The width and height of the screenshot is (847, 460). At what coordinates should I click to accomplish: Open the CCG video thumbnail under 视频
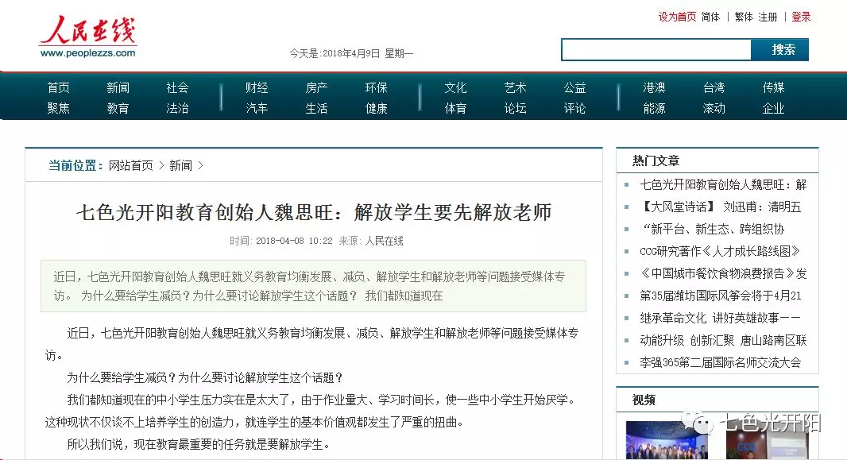coord(767,440)
